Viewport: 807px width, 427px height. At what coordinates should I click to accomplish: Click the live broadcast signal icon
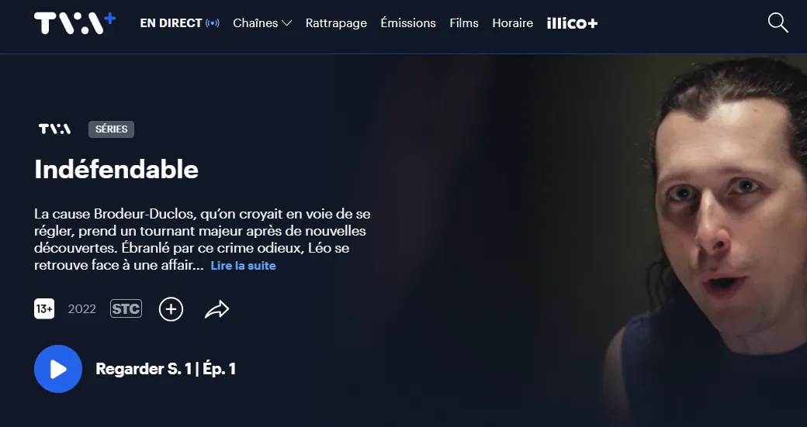tap(212, 23)
